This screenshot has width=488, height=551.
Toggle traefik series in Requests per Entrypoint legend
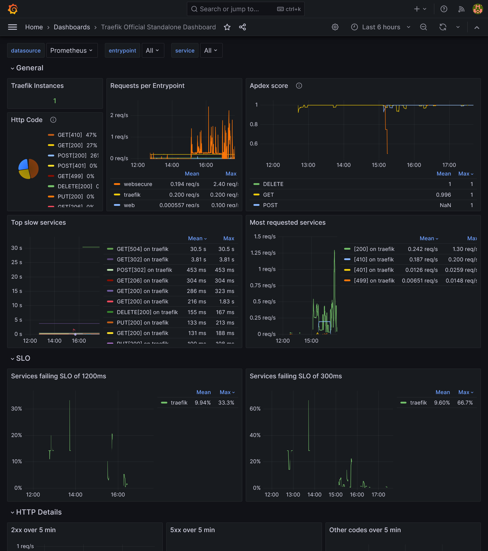(132, 195)
